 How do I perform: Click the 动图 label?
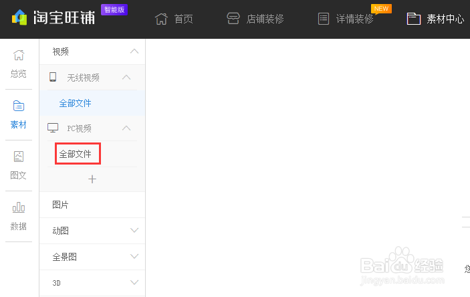pos(61,231)
